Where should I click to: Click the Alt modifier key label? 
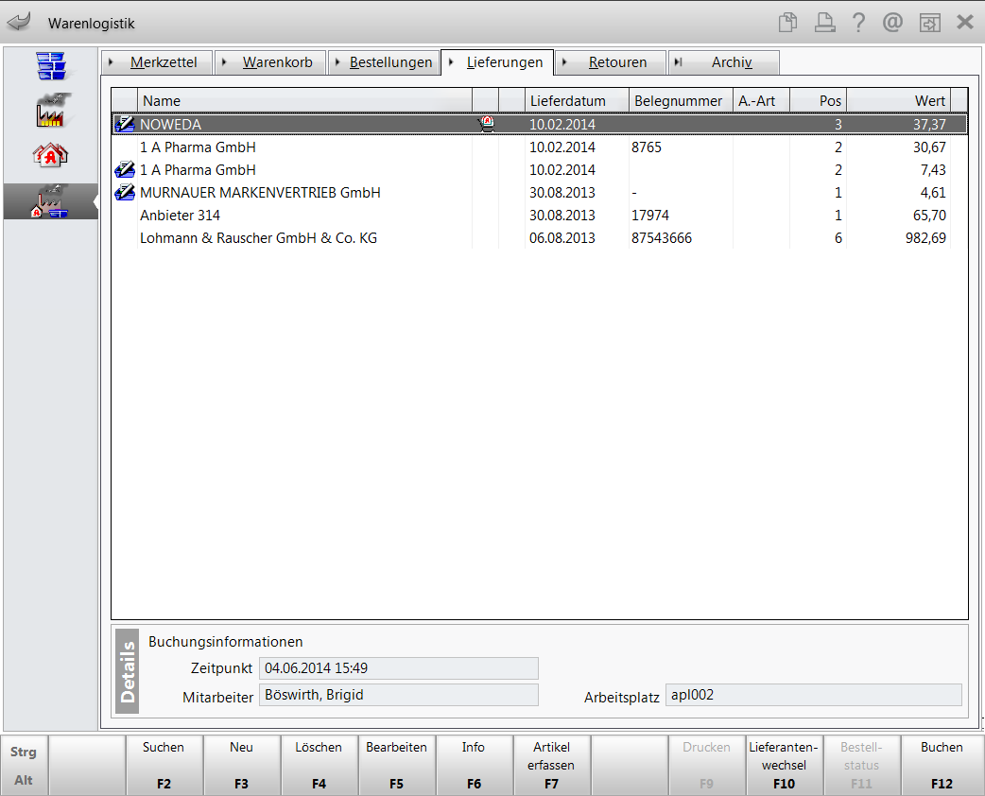coord(24,780)
